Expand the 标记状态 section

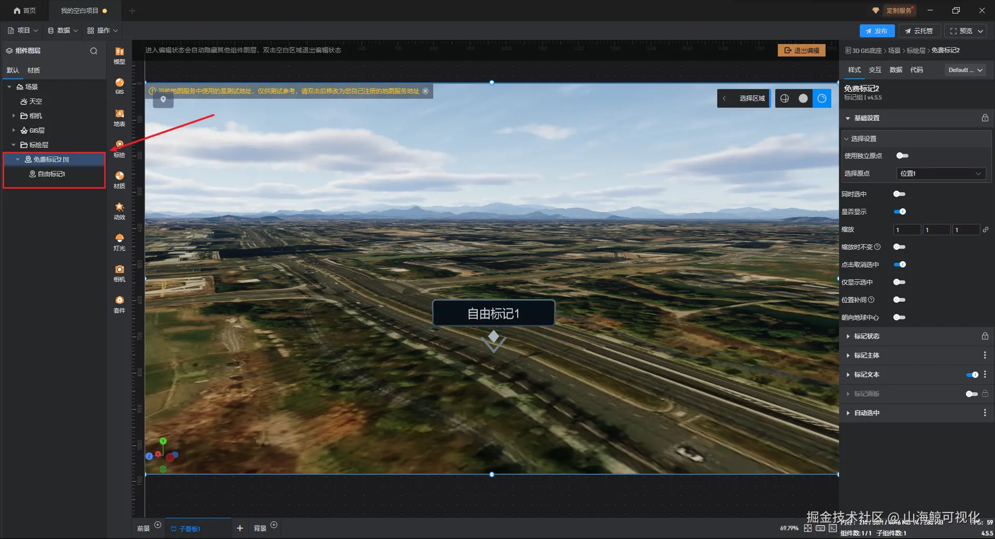[x=848, y=336]
